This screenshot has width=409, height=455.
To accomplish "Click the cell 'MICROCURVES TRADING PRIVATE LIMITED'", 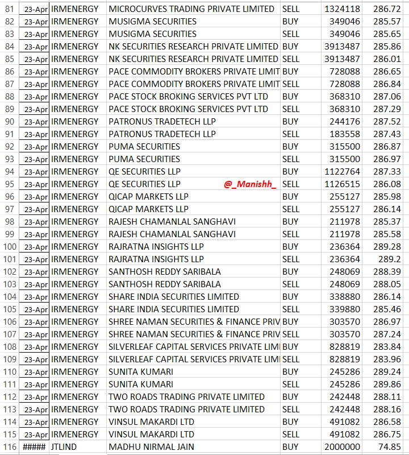I will pyautogui.click(x=193, y=9).
